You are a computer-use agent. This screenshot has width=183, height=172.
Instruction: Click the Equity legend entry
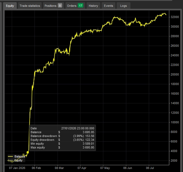[x=15, y=160]
